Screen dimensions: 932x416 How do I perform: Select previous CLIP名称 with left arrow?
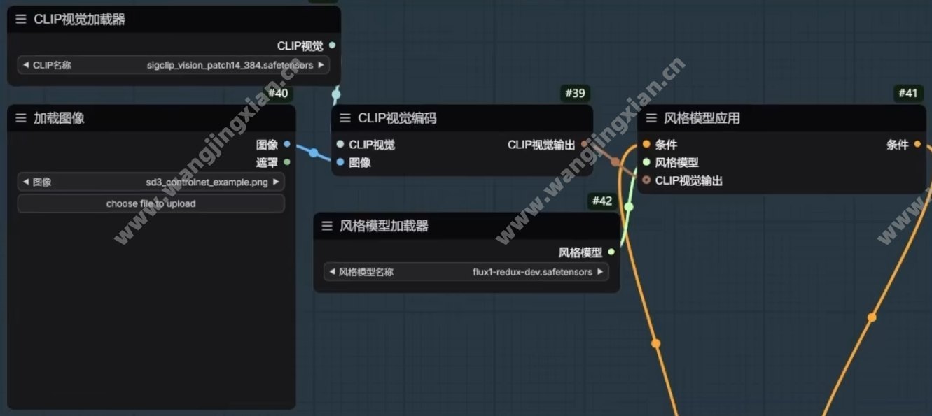[x=26, y=65]
